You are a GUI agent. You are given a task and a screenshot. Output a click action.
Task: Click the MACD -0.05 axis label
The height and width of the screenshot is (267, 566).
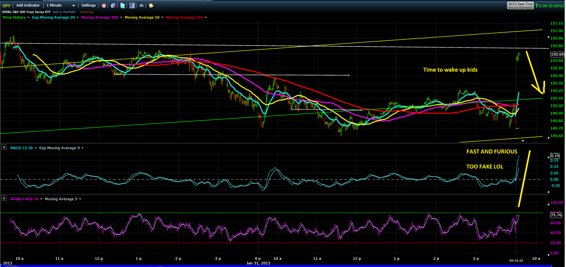[x=555, y=186]
